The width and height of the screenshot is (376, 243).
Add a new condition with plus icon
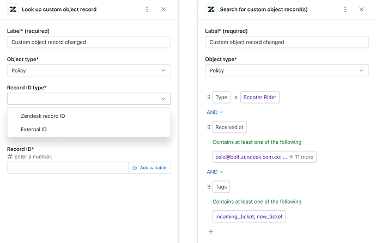pyautogui.click(x=211, y=232)
